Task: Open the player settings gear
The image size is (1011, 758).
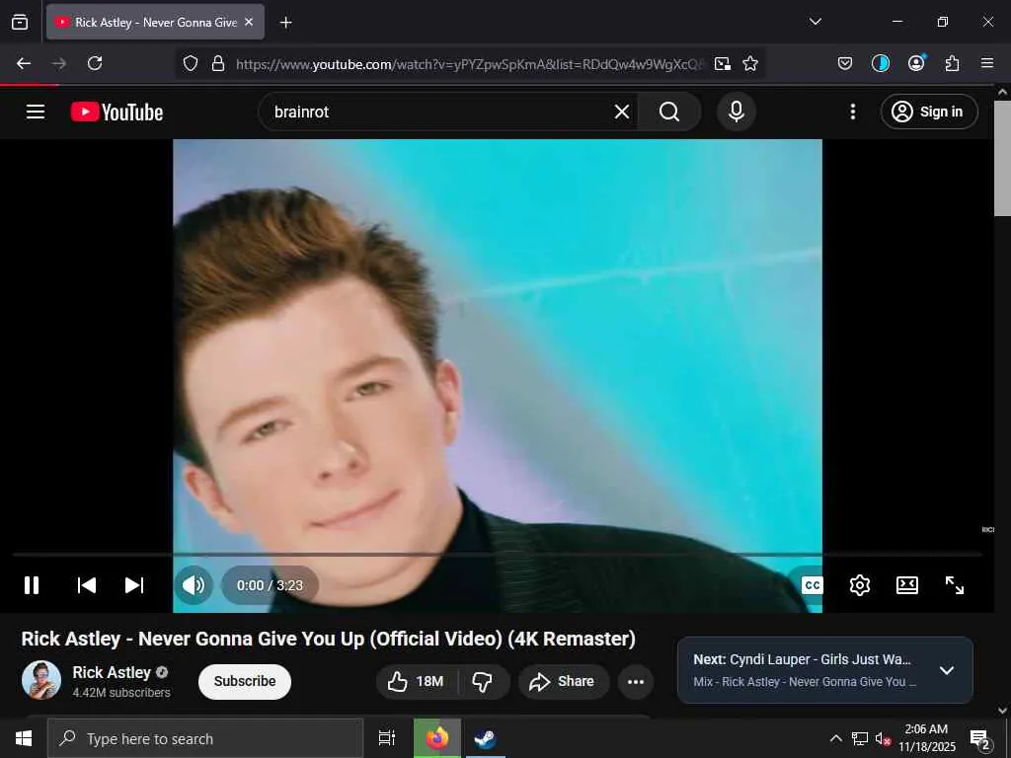Action: 860,585
